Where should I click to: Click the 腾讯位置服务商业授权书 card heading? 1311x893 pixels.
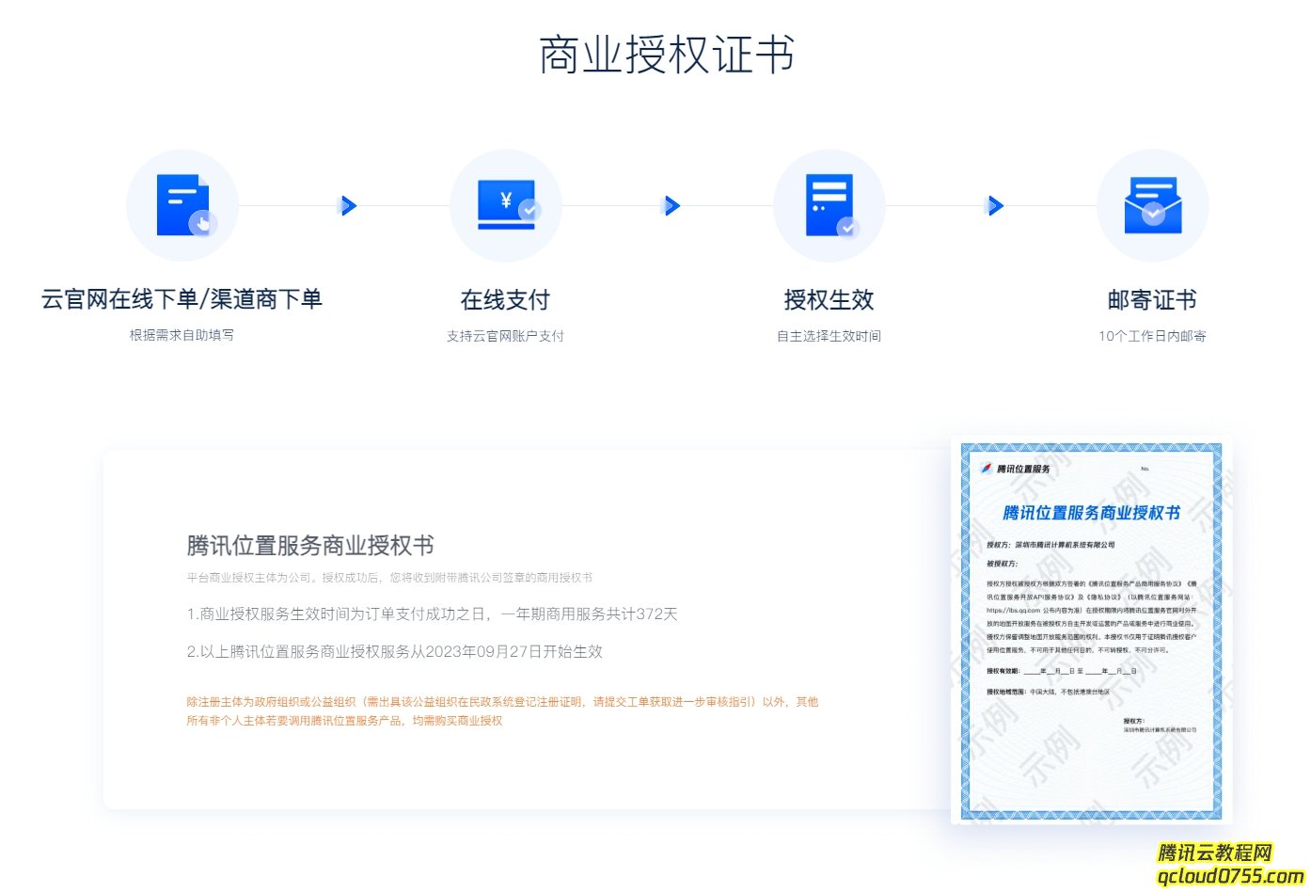[310, 546]
